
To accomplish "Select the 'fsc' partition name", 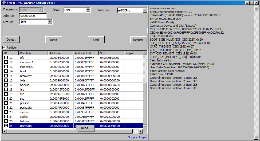I will click(22, 94).
